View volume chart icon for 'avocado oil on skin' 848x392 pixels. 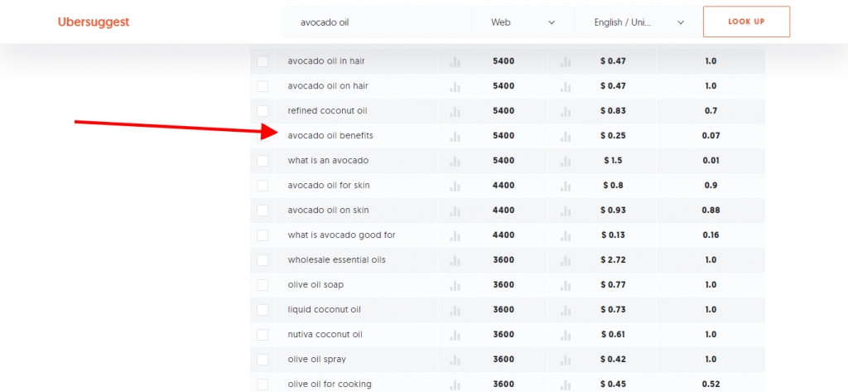[455, 211]
